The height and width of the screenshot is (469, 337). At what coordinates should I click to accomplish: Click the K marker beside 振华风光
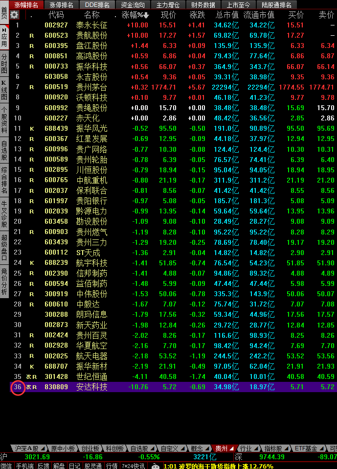click(31, 129)
